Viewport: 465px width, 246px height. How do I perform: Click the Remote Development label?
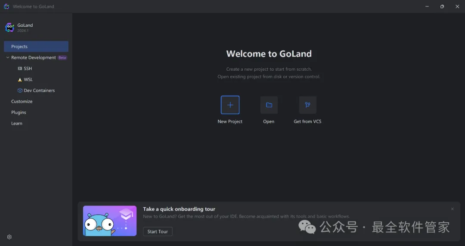[x=34, y=58]
